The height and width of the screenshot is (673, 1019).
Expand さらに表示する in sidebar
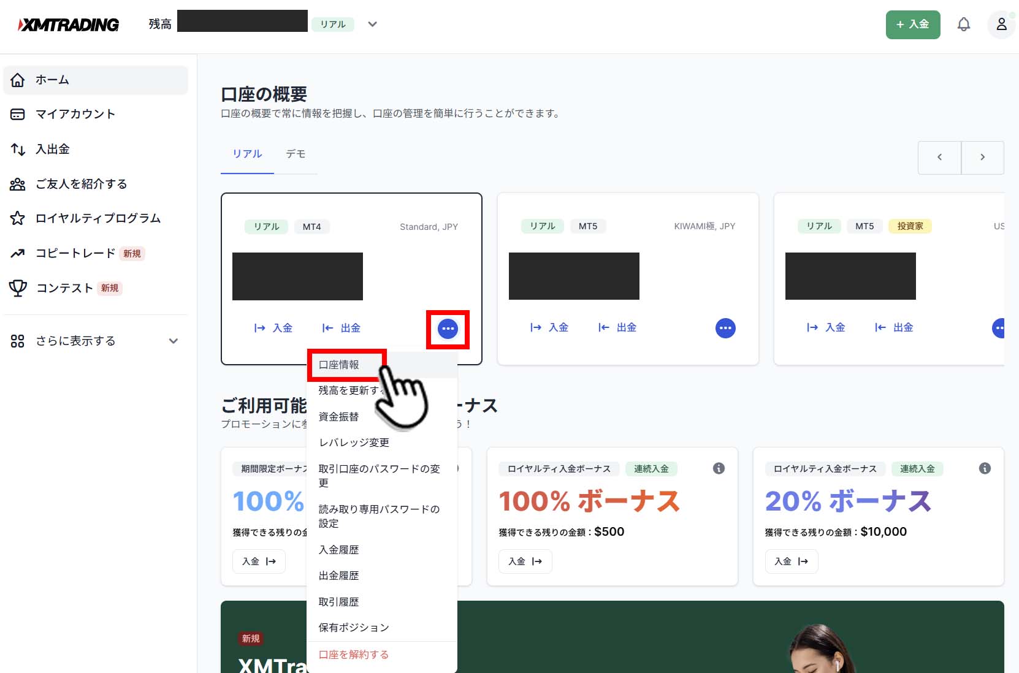96,341
